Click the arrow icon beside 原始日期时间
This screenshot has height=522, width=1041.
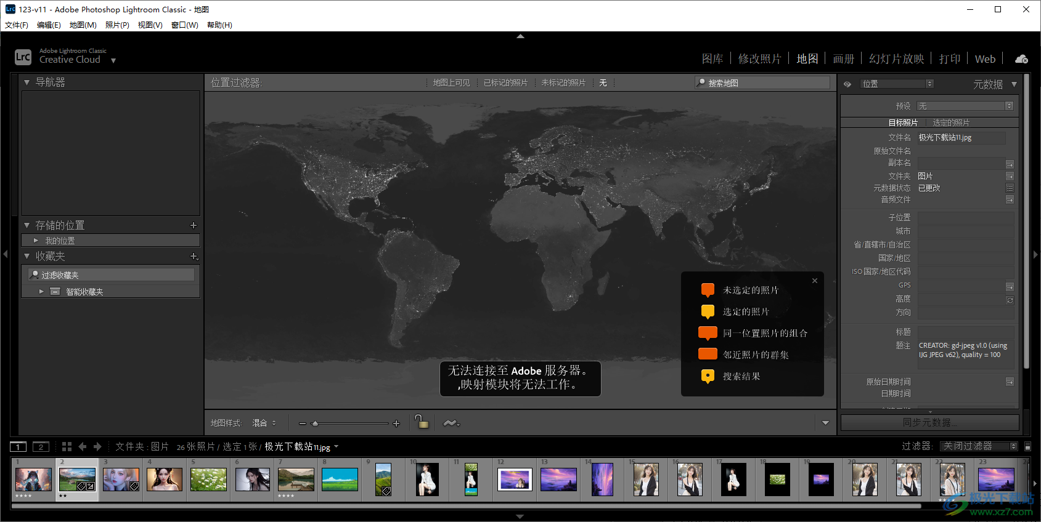coord(1010,382)
